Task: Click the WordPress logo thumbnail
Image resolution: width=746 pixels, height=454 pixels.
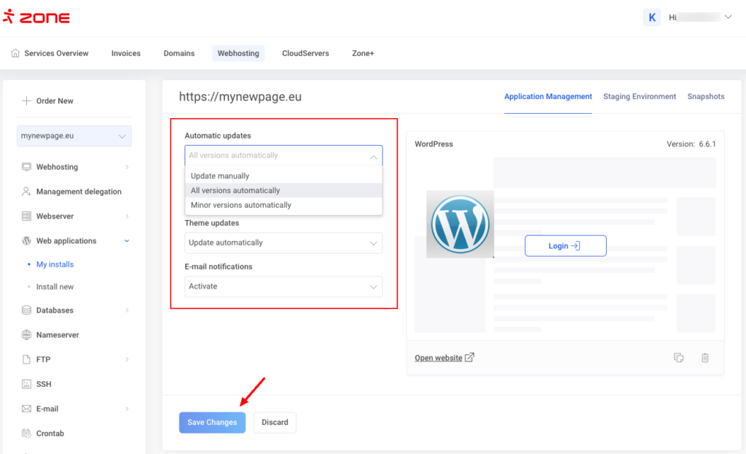Action: (x=460, y=224)
